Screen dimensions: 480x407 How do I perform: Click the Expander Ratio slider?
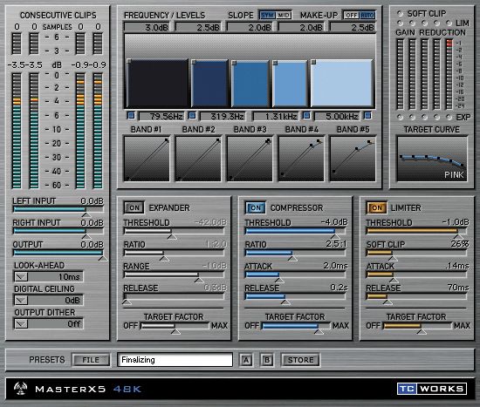175,253
